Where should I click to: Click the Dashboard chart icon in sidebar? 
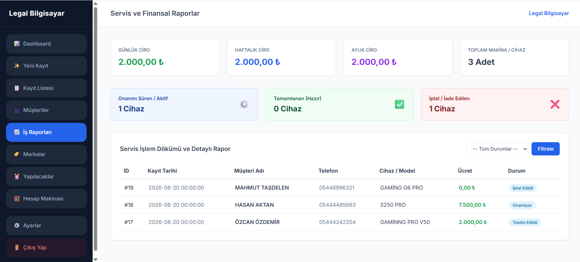[17, 44]
